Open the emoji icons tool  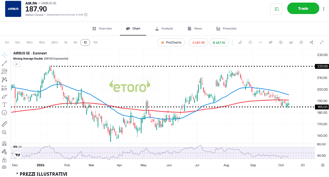4,113
